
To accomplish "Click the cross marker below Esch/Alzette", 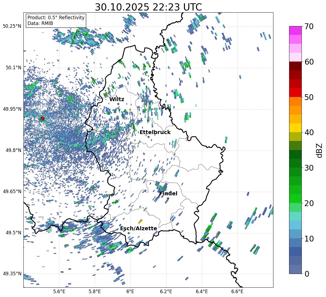I will pos(129,233).
